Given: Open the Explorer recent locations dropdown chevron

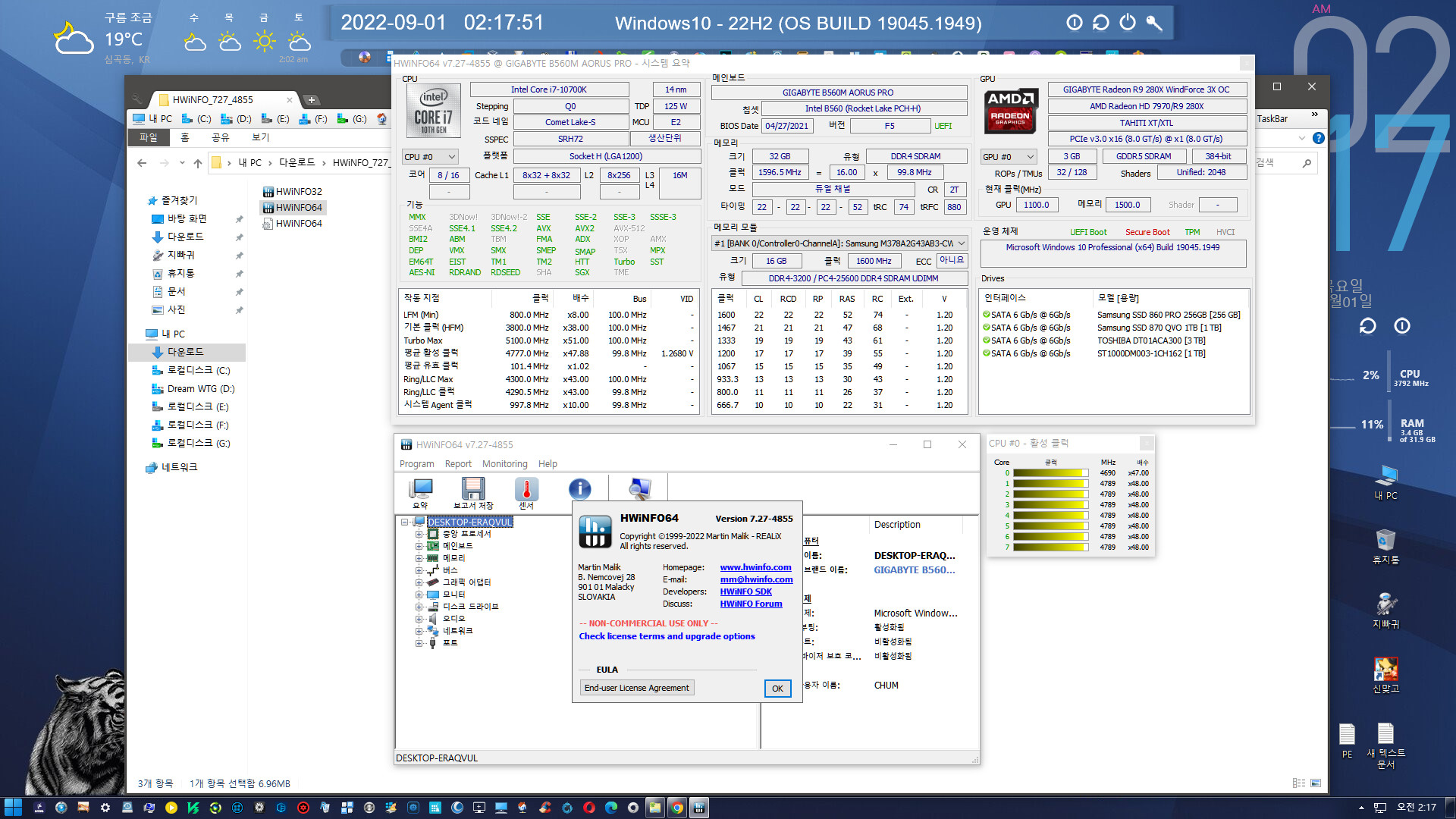Looking at the screenshot, I should point(182,163).
